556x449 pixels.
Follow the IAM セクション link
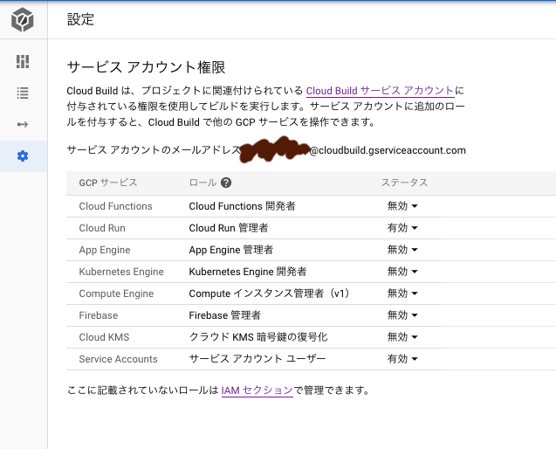[257, 390]
